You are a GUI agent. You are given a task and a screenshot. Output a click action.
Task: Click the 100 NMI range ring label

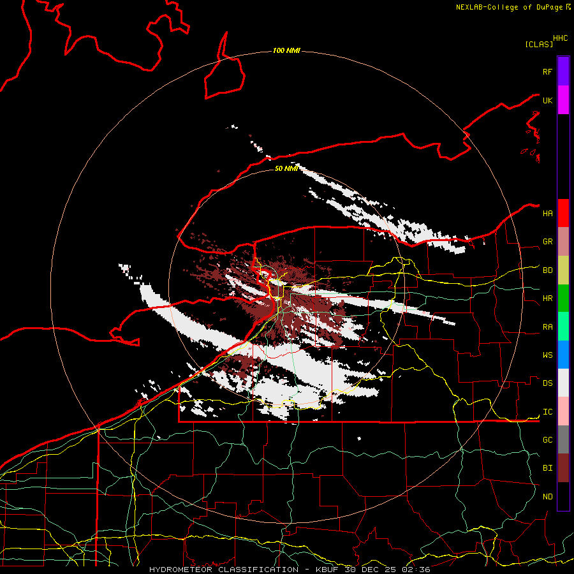pyautogui.click(x=286, y=50)
